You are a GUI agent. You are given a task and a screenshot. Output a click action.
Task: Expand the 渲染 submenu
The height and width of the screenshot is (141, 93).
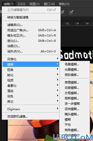(31, 91)
